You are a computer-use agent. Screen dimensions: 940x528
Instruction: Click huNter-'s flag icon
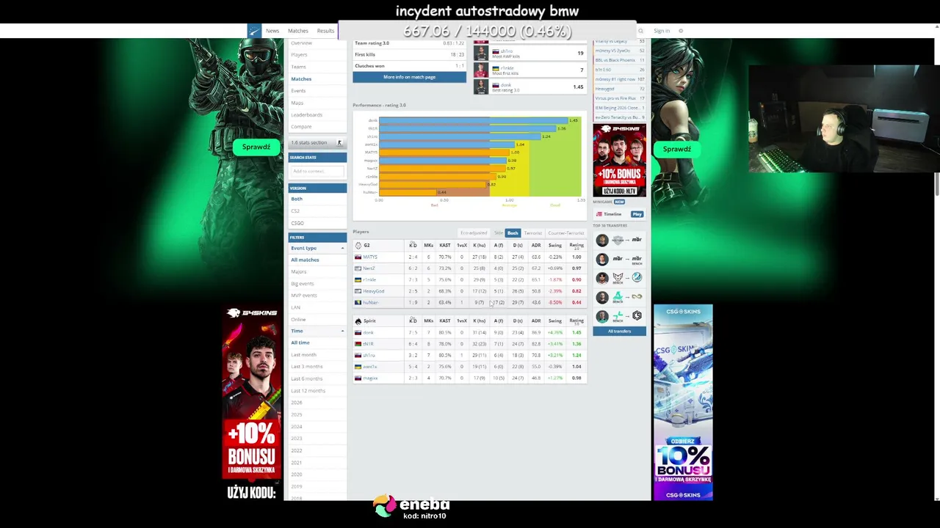click(358, 302)
